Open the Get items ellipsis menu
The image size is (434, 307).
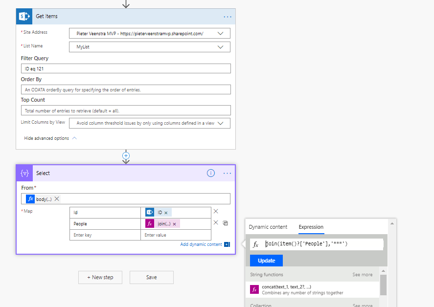click(x=228, y=17)
